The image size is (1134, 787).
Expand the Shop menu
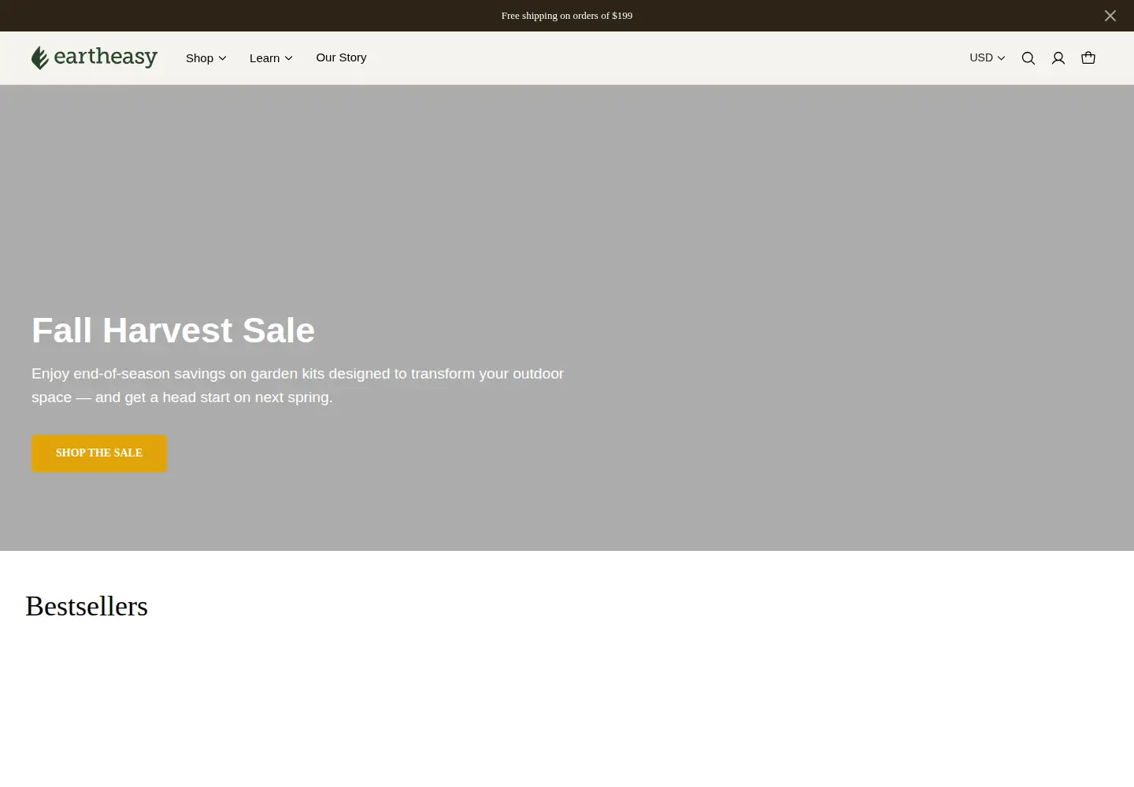click(x=206, y=58)
